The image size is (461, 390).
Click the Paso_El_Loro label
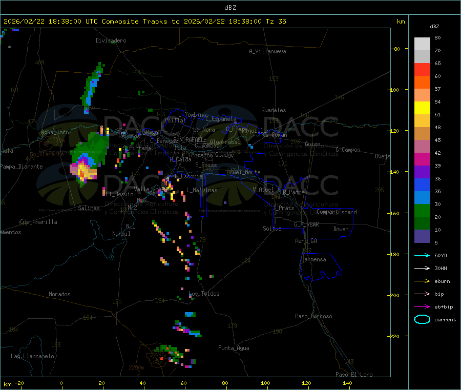coord(354,375)
